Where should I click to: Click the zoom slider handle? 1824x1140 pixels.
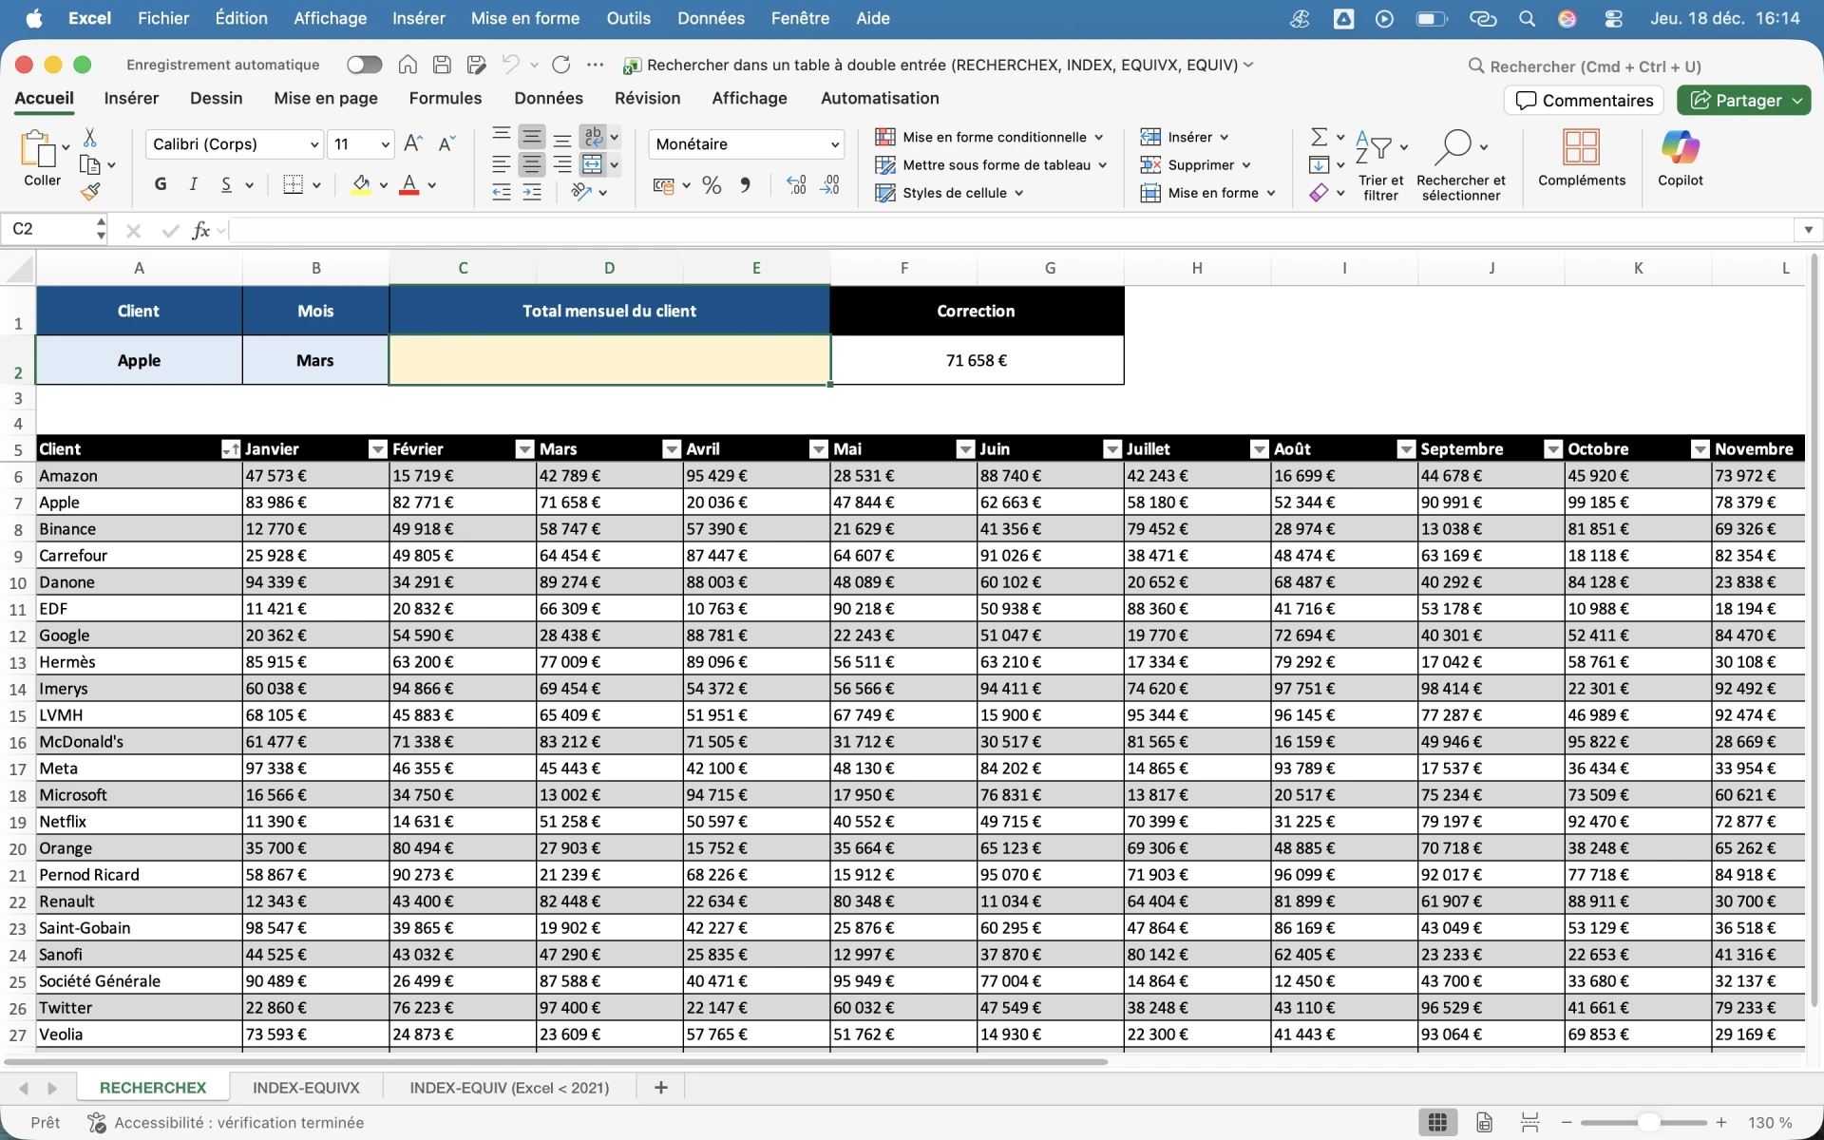(1648, 1123)
